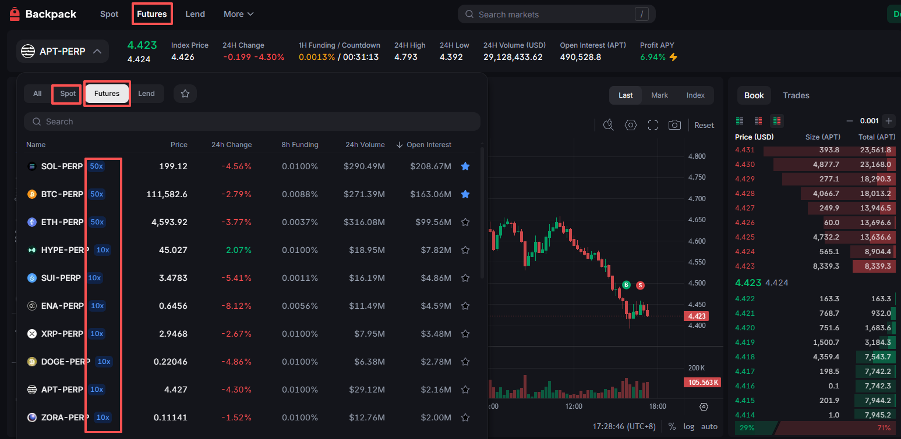Show only asks in order book
Viewport: 901px width, 439px height.
pos(758,121)
